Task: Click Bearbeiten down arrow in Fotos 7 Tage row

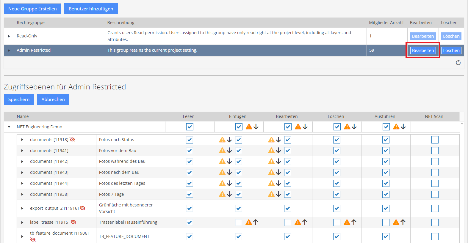Action: pos(278,194)
